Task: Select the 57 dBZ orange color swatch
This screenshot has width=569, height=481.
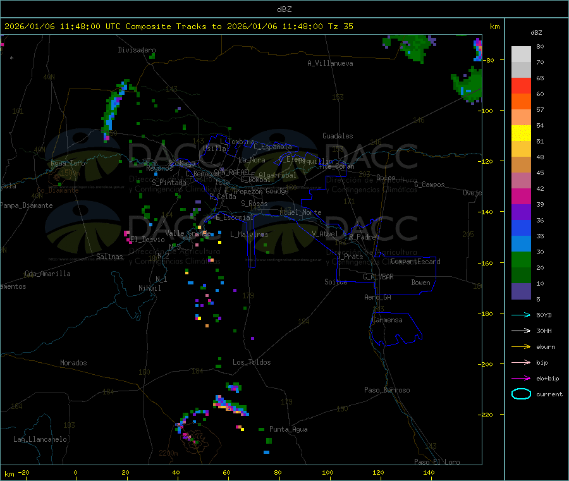Action: [x=521, y=102]
